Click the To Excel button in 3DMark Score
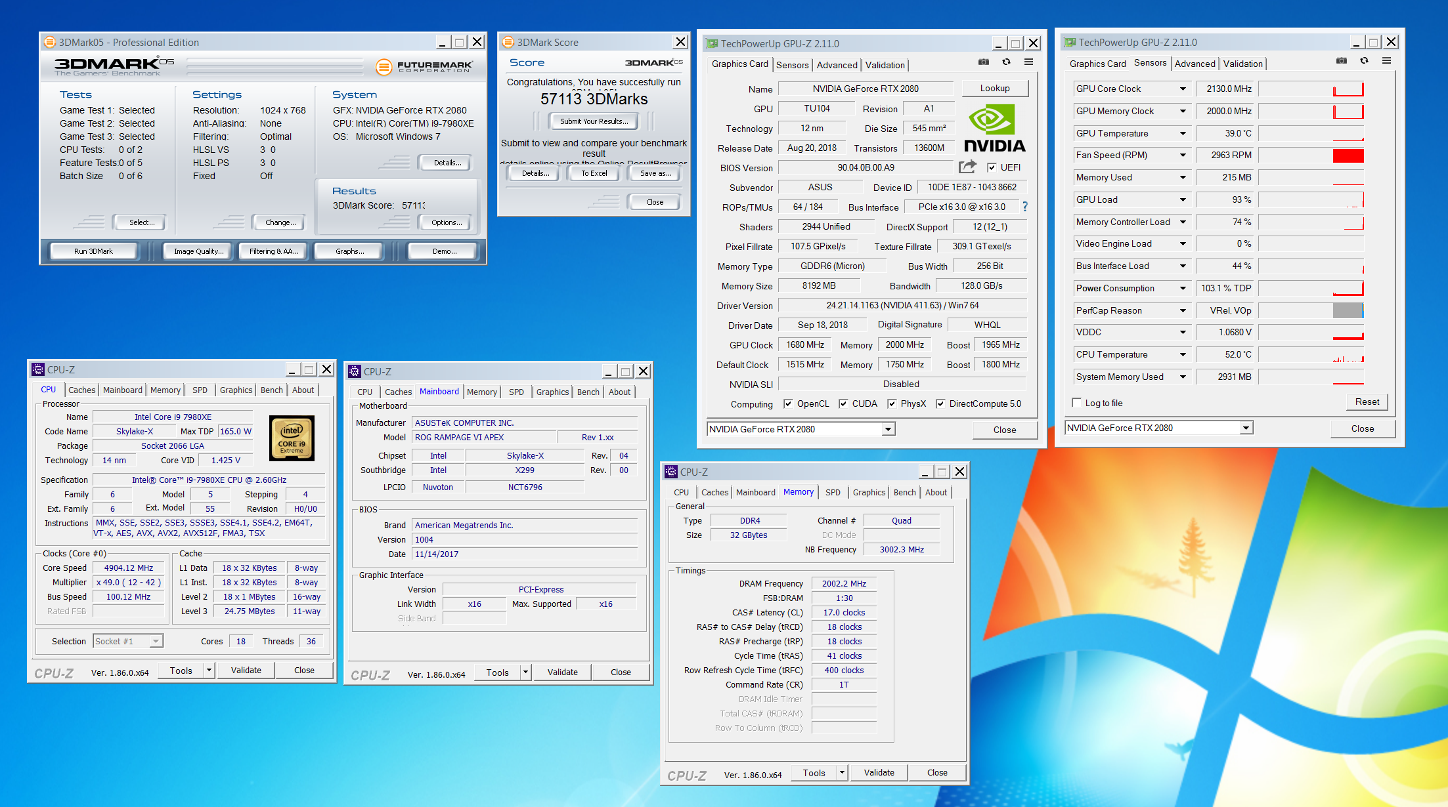 pos(594,173)
